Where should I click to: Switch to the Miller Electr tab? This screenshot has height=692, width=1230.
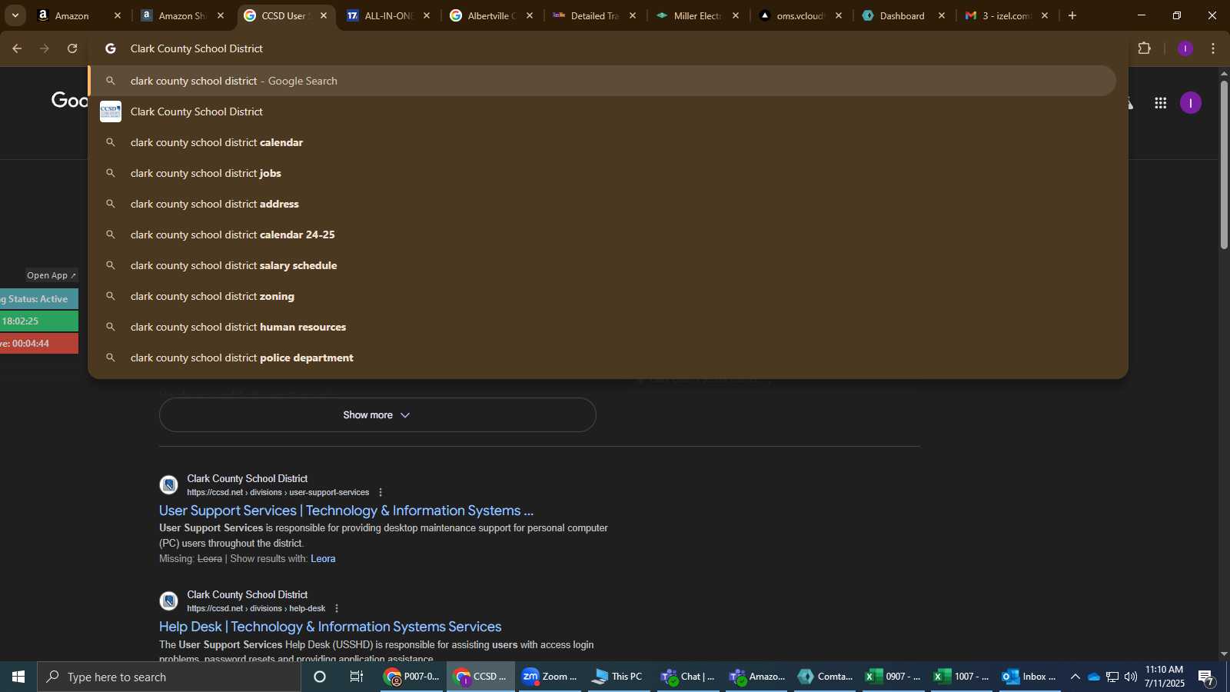pos(697,15)
